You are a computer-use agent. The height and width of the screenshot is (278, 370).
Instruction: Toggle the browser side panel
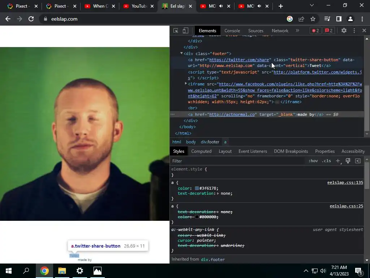tap(339, 19)
